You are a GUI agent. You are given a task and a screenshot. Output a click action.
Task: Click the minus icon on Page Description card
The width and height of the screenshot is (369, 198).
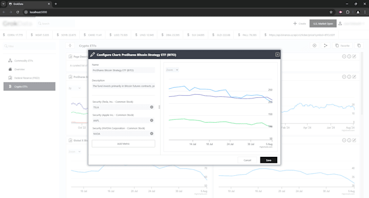tap(344, 56)
